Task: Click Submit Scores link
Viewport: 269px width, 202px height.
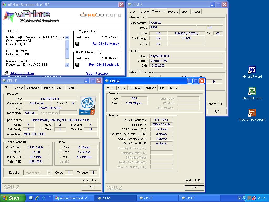Action: pos(97,74)
